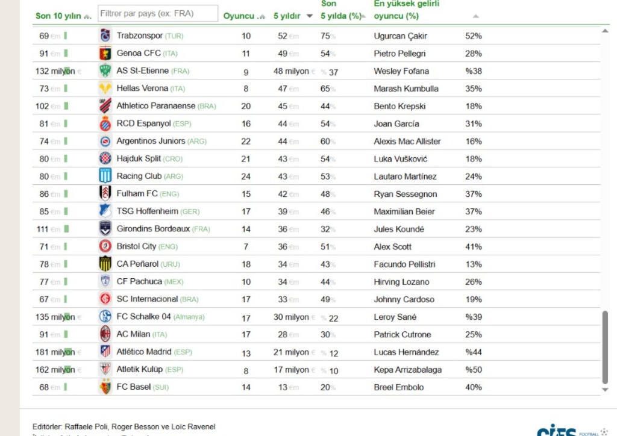Toggle sort on '5 yıldır' column
Image resolution: width=617 pixels, height=436 pixels.
(293, 16)
